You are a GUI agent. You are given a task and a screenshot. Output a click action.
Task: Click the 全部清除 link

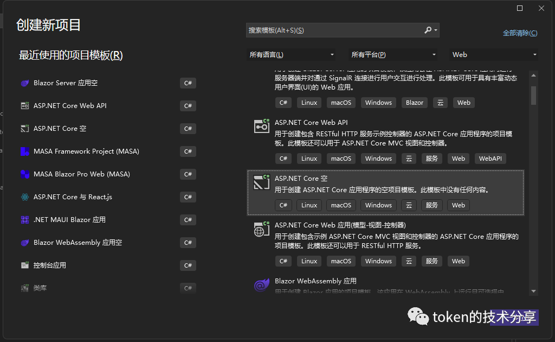pyautogui.click(x=520, y=33)
